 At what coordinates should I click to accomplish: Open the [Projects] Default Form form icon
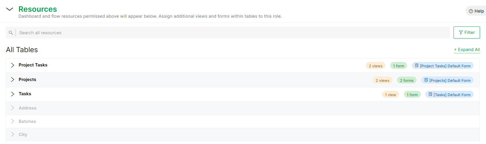pos(426,80)
